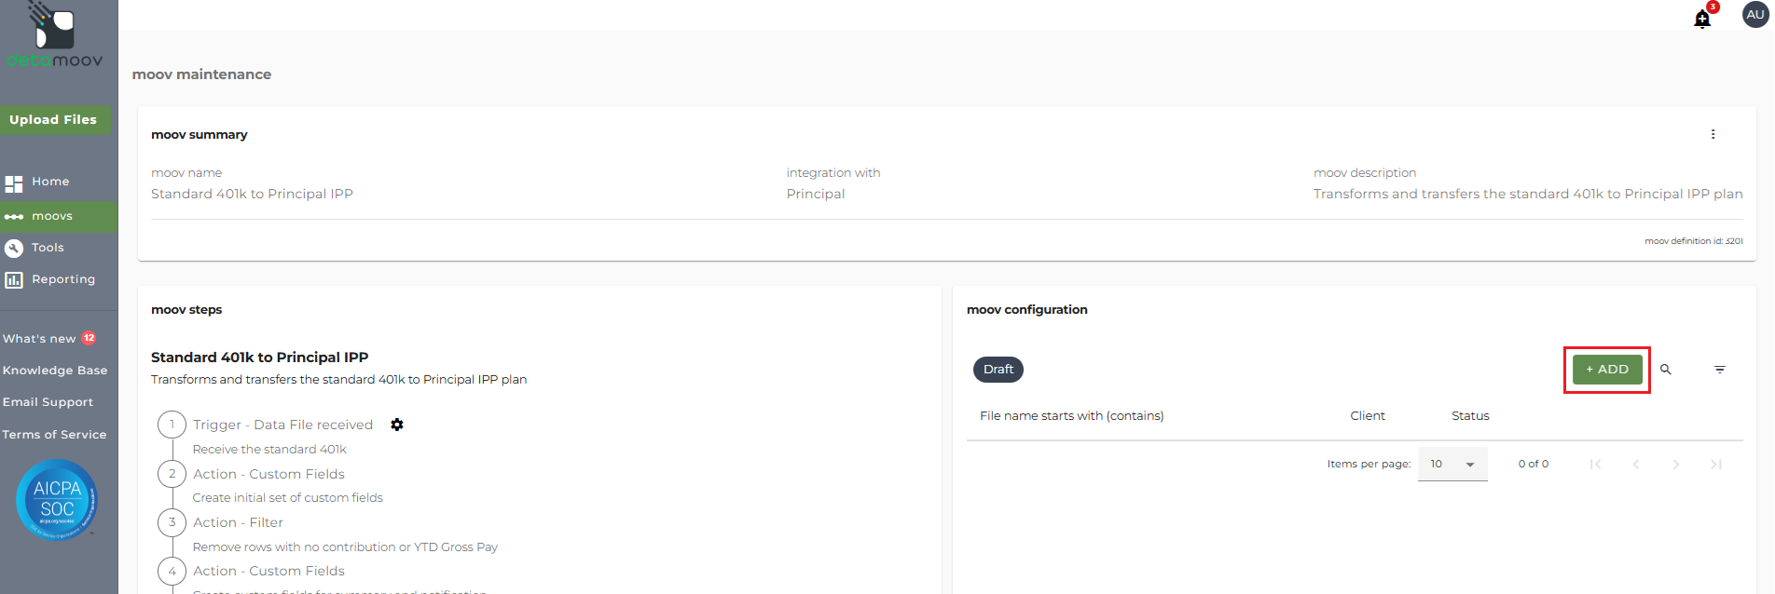Click Create initial set of custom fields

tap(288, 498)
